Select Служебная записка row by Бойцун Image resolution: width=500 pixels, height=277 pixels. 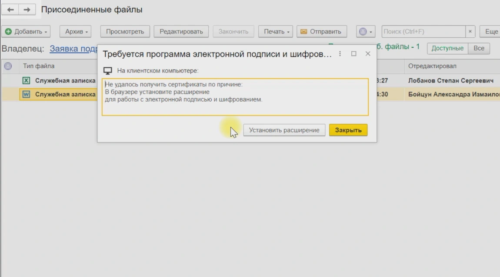[x=65, y=94]
